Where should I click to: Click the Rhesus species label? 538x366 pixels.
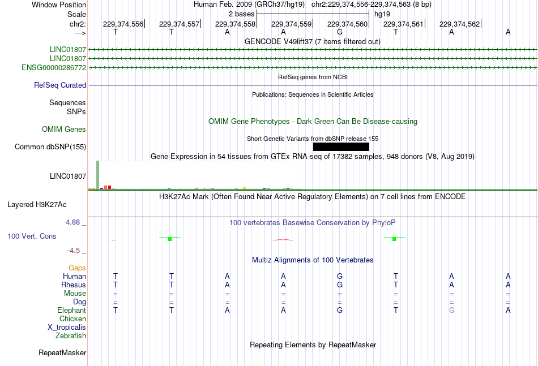click(x=74, y=285)
